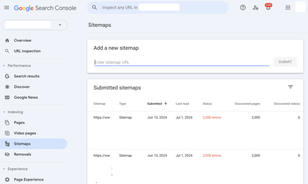Screen dimensions: 308x184
Task: Click the 'Add a new sitemap' heading
Action: [116, 48]
